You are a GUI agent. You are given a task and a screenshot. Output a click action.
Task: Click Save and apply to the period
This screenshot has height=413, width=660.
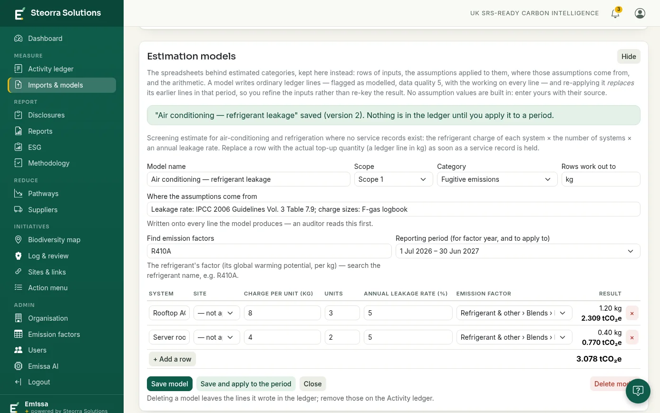click(246, 384)
